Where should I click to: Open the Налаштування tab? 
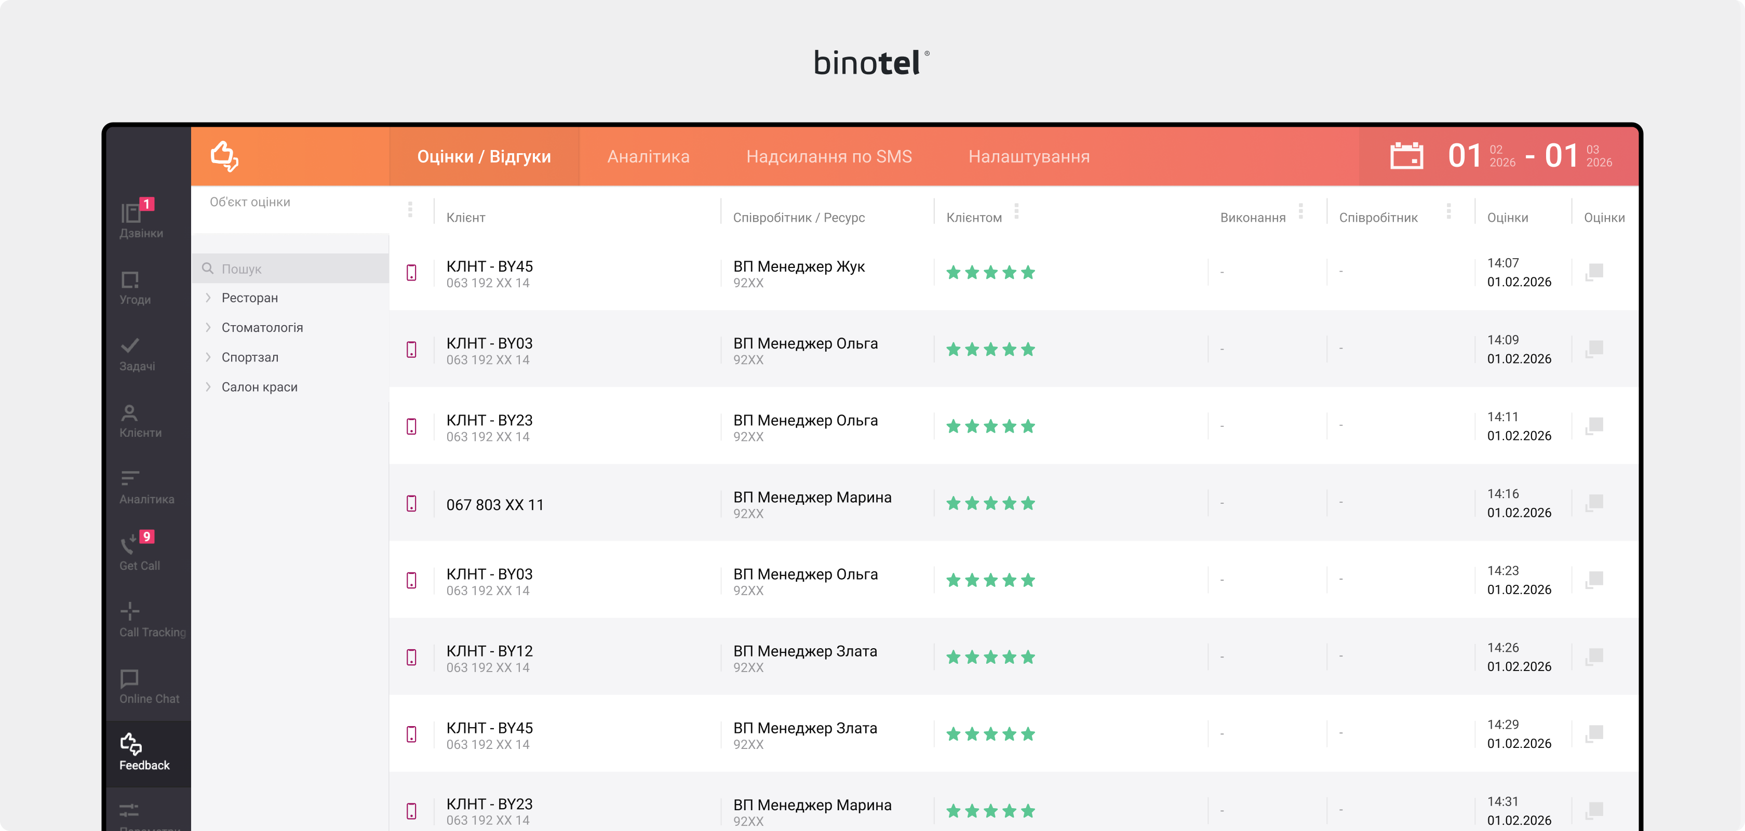[x=1028, y=156]
